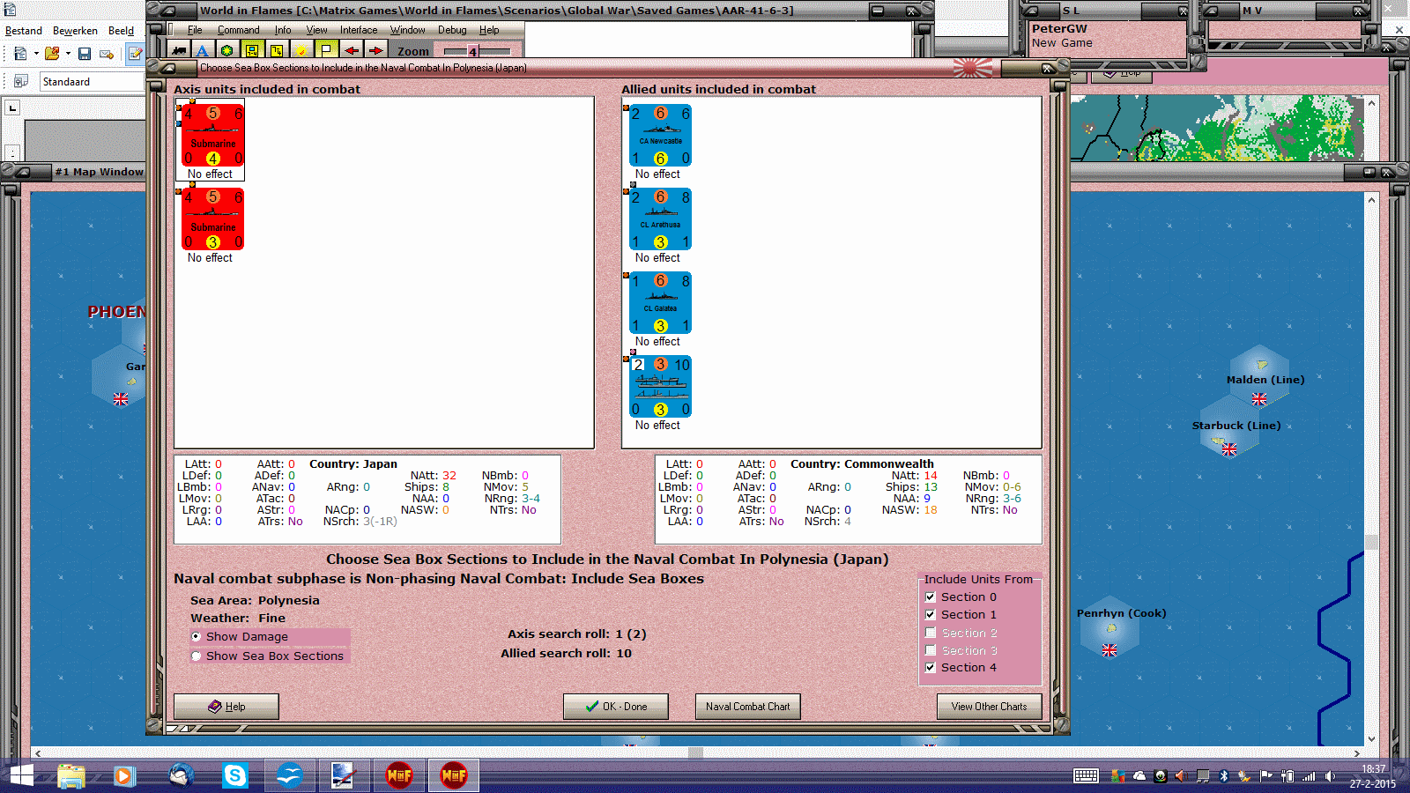Open the Windows Start button
The width and height of the screenshot is (1410, 793).
point(20,775)
